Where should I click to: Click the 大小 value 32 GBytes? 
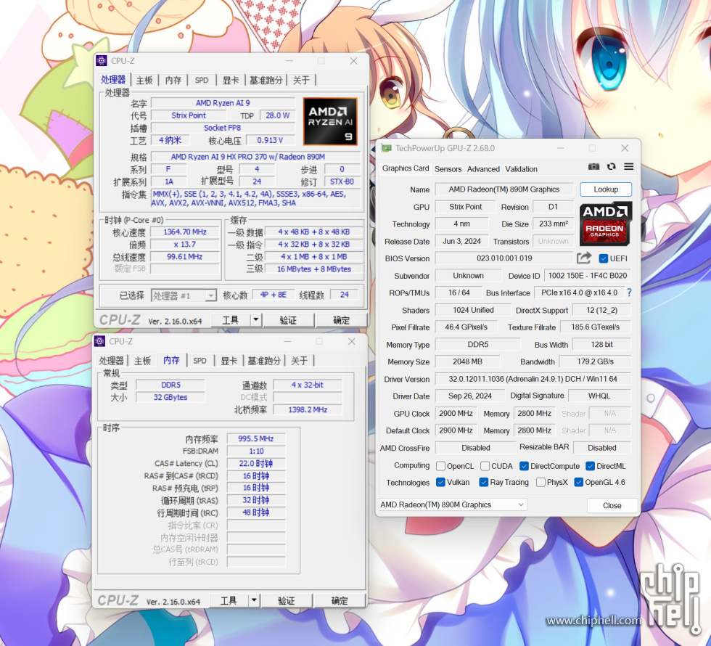(170, 397)
